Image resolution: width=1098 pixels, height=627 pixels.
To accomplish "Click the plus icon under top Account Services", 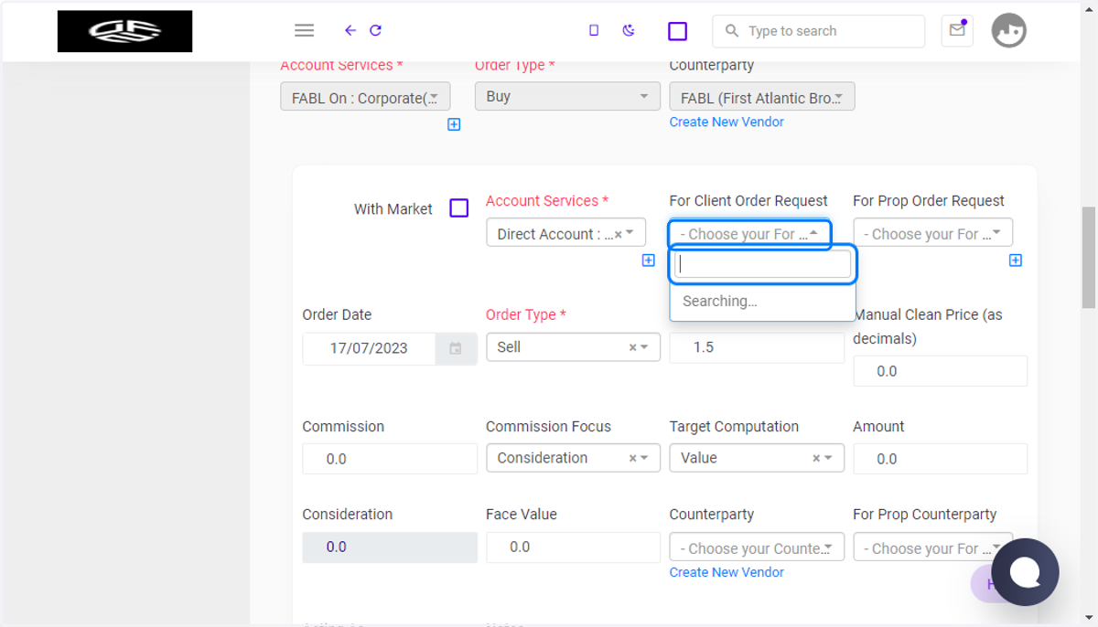I will pyautogui.click(x=454, y=124).
